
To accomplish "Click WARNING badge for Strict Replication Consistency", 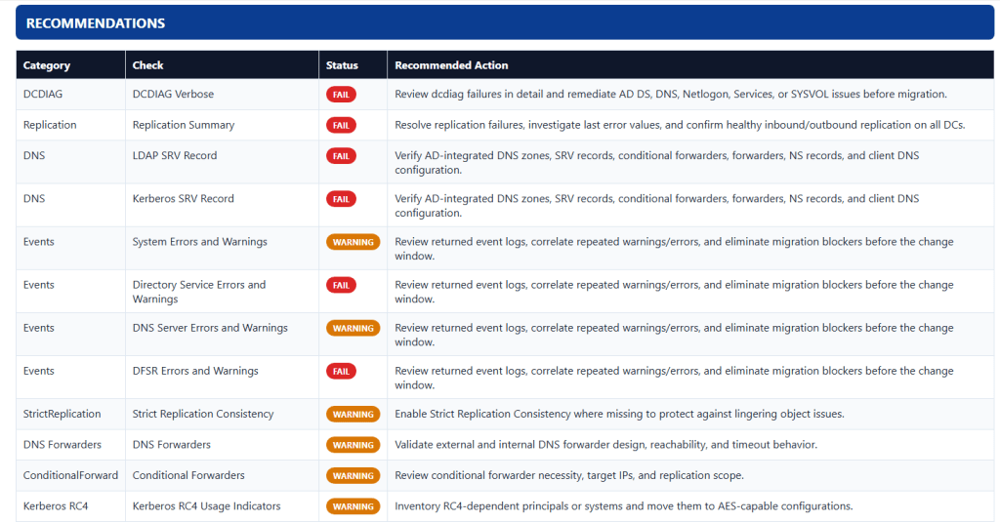I will 353,414.
